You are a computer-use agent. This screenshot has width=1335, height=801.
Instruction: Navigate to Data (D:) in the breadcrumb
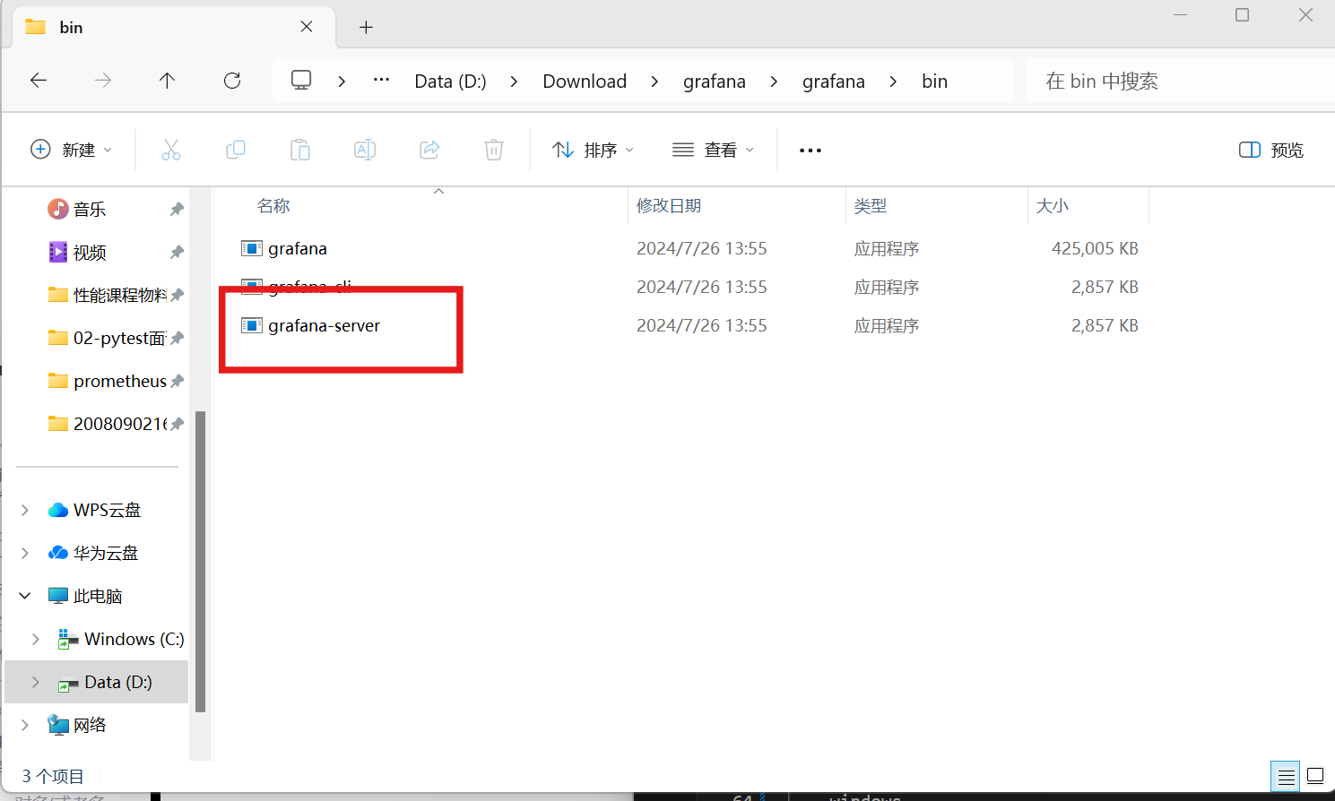[450, 81]
